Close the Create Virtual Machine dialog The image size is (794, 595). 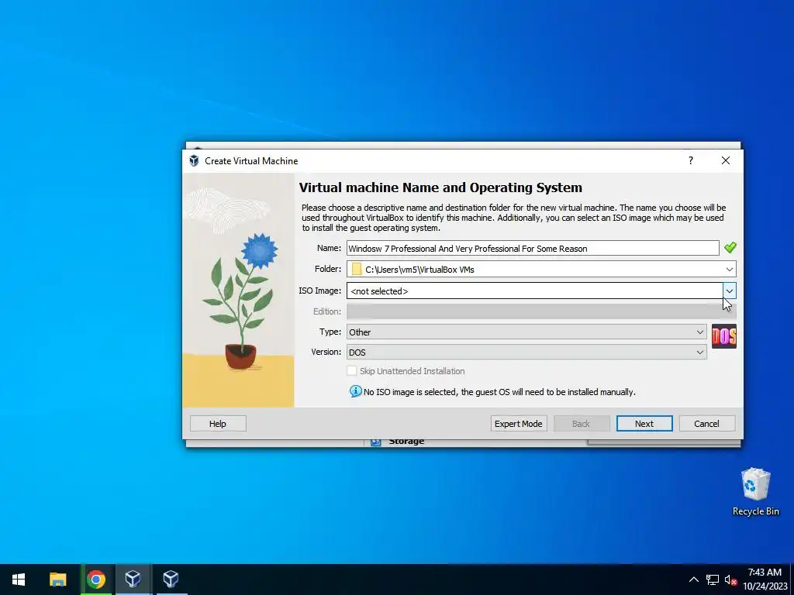(725, 160)
